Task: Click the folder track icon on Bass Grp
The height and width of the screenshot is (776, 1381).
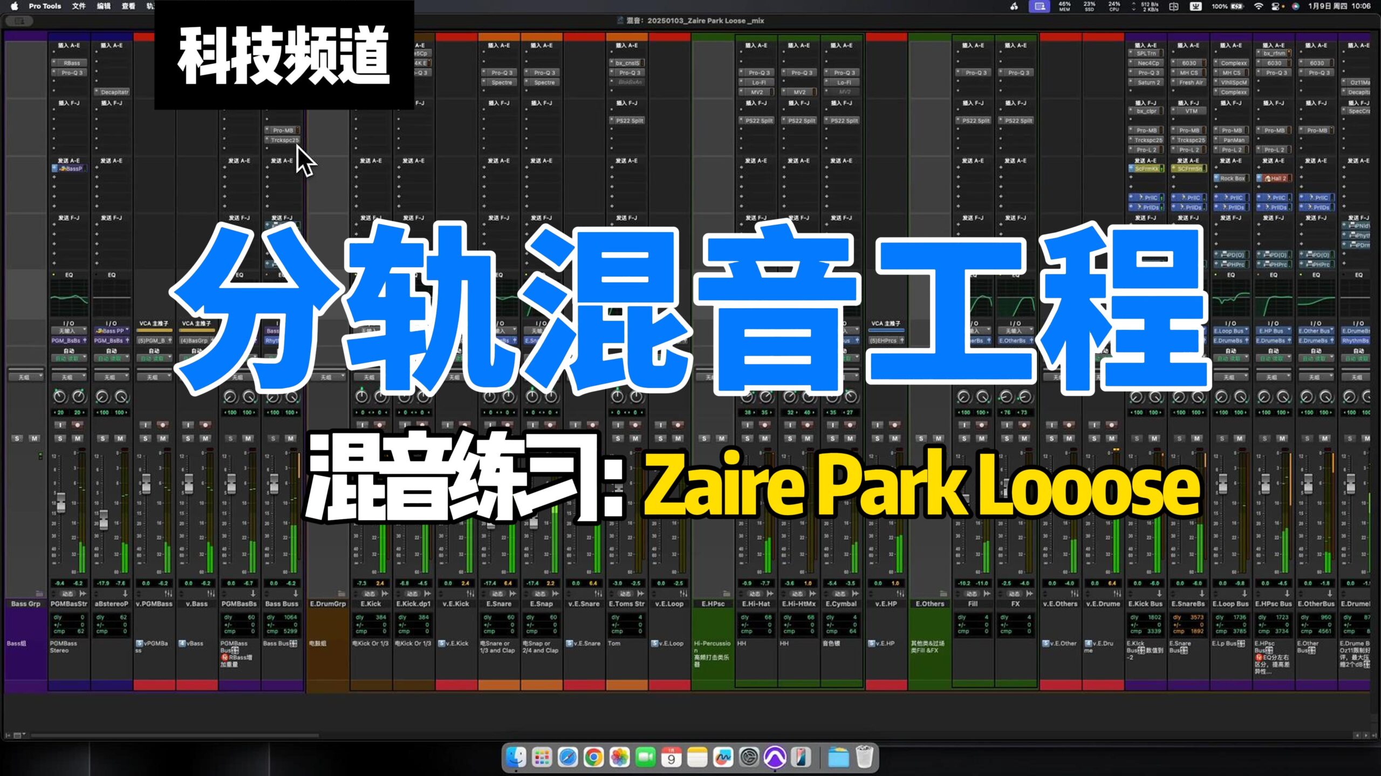Action: 39,593
